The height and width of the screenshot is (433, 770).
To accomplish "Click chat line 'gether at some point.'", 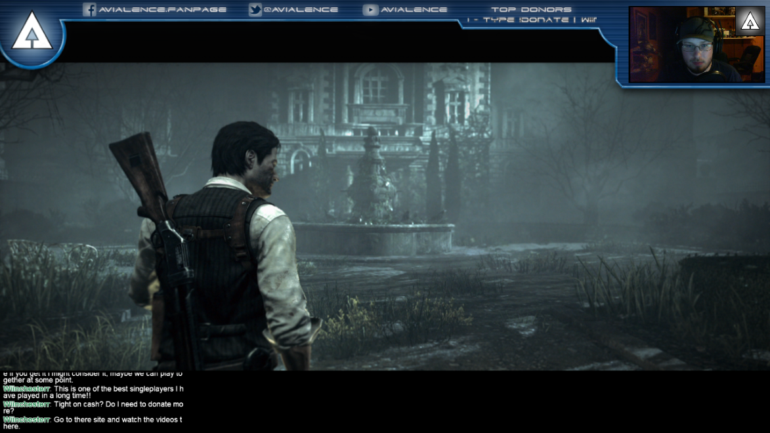I will (x=38, y=380).
